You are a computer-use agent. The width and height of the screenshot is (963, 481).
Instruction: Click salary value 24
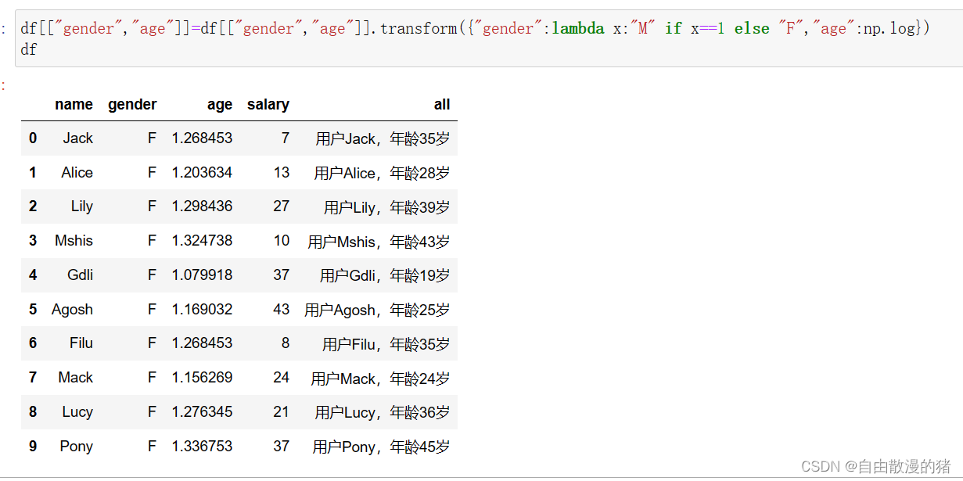(282, 378)
